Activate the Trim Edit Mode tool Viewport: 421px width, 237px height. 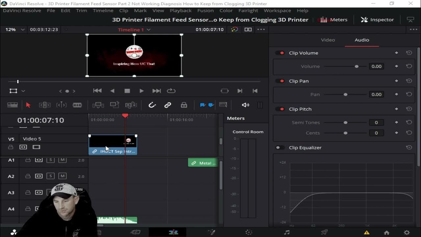click(x=45, y=105)
